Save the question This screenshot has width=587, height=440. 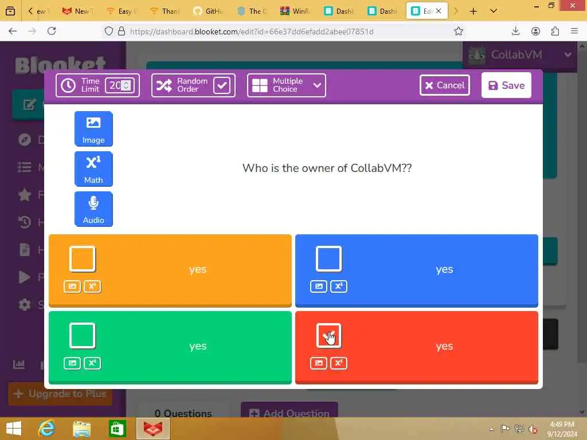point(506,85)
